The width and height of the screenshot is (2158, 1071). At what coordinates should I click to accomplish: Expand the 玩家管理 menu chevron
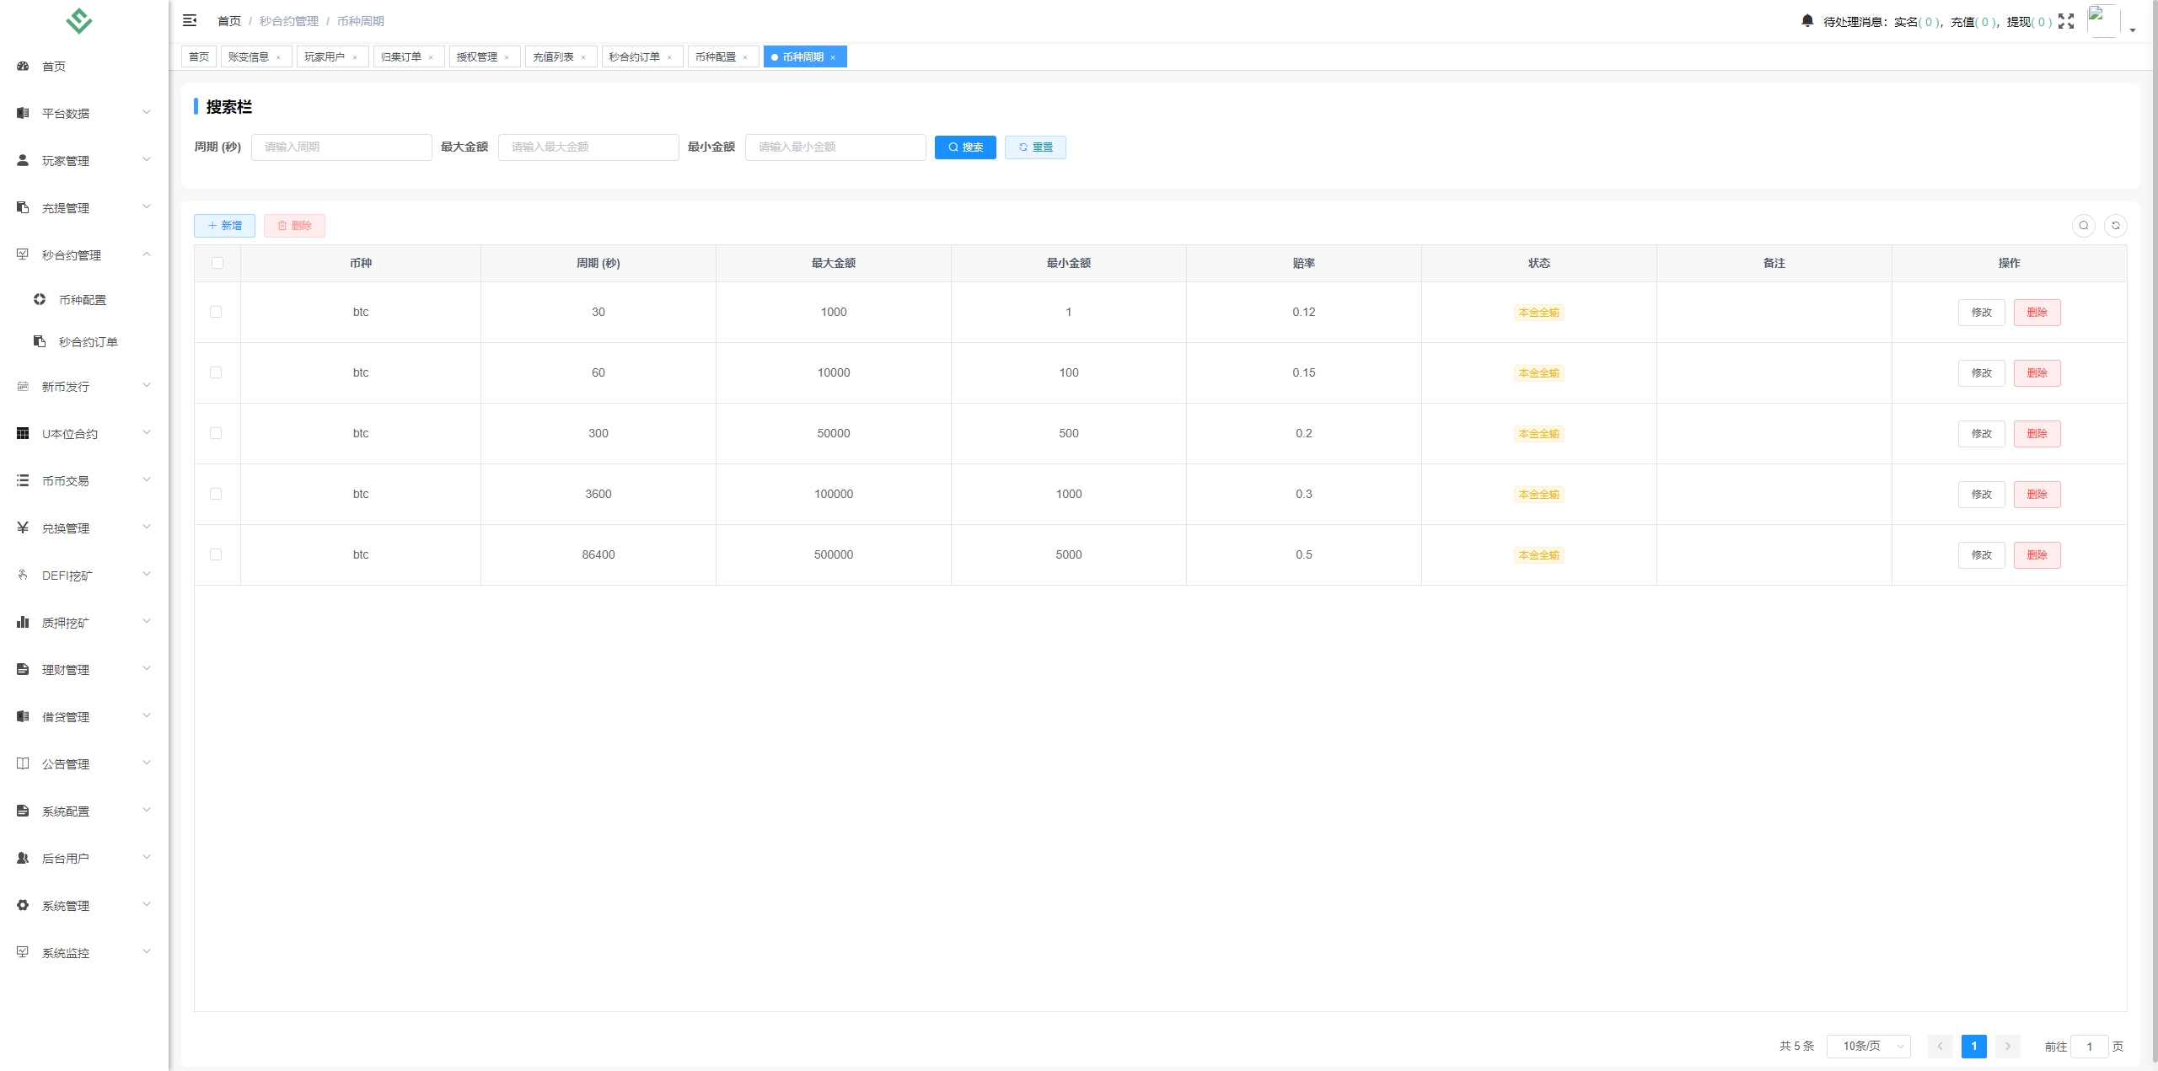point(147,159)
